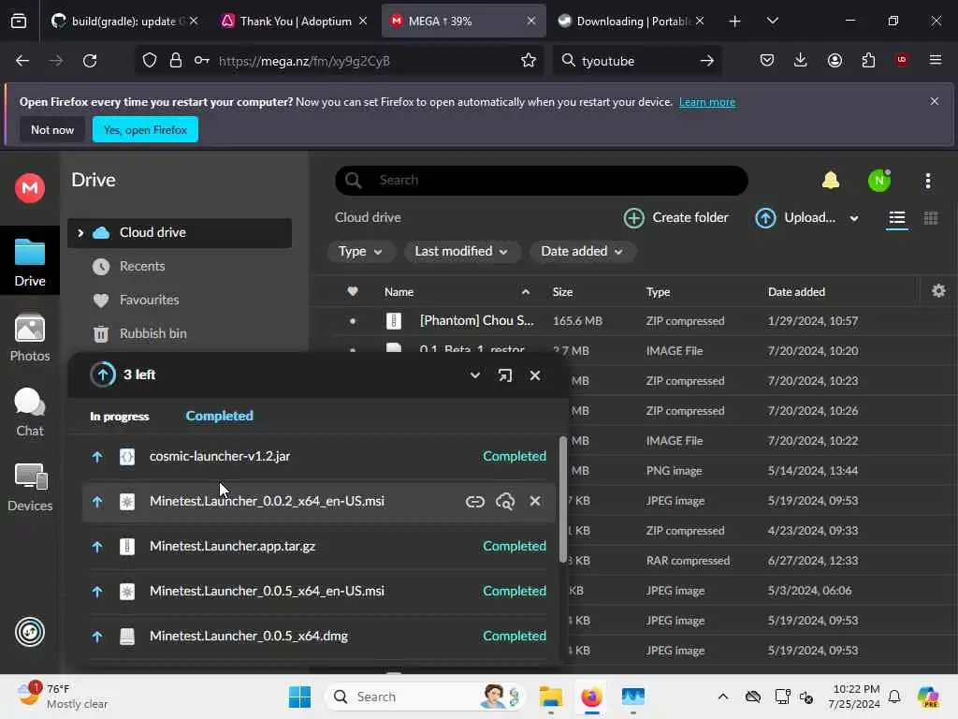Image resolution: width=958 pixels, height=719 pixels.
Task: Open Firefox extensions menu
Action: point(868,60)
